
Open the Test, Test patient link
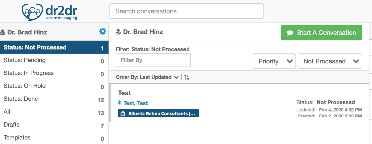click(x=136, y=103)
